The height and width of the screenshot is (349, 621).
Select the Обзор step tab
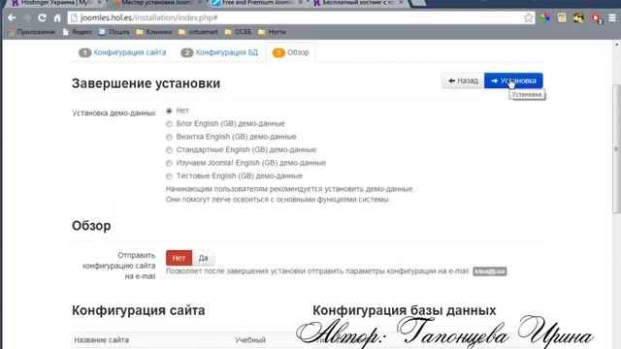point(291,52)
